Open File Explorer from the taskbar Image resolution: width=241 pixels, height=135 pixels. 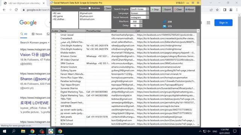[23, 131]
